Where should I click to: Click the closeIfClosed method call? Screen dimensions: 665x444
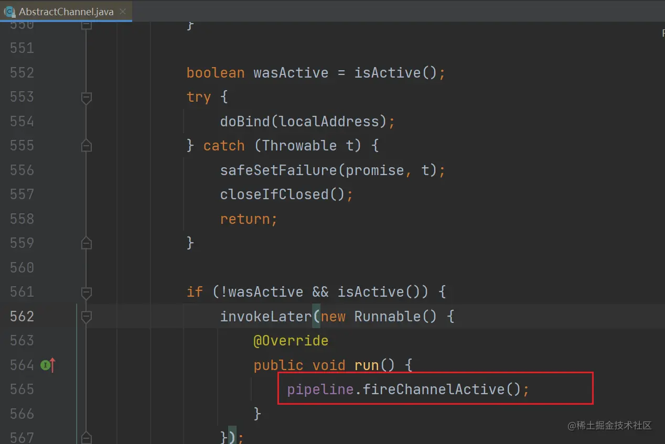(274, 194)
